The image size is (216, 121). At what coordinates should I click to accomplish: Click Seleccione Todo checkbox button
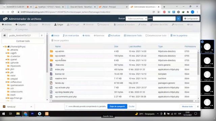(133, 36)
